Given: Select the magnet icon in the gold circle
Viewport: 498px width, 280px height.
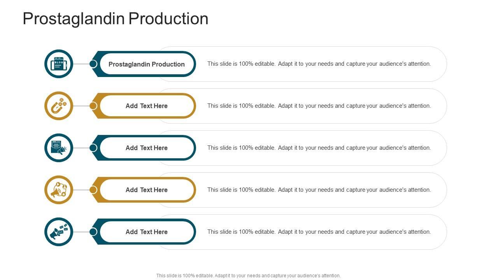Looking at the screenshot, I should point(59,106).
